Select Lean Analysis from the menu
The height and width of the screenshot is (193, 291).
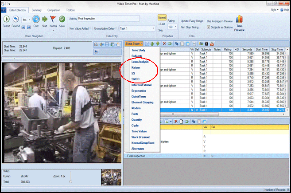coord(140,62)
